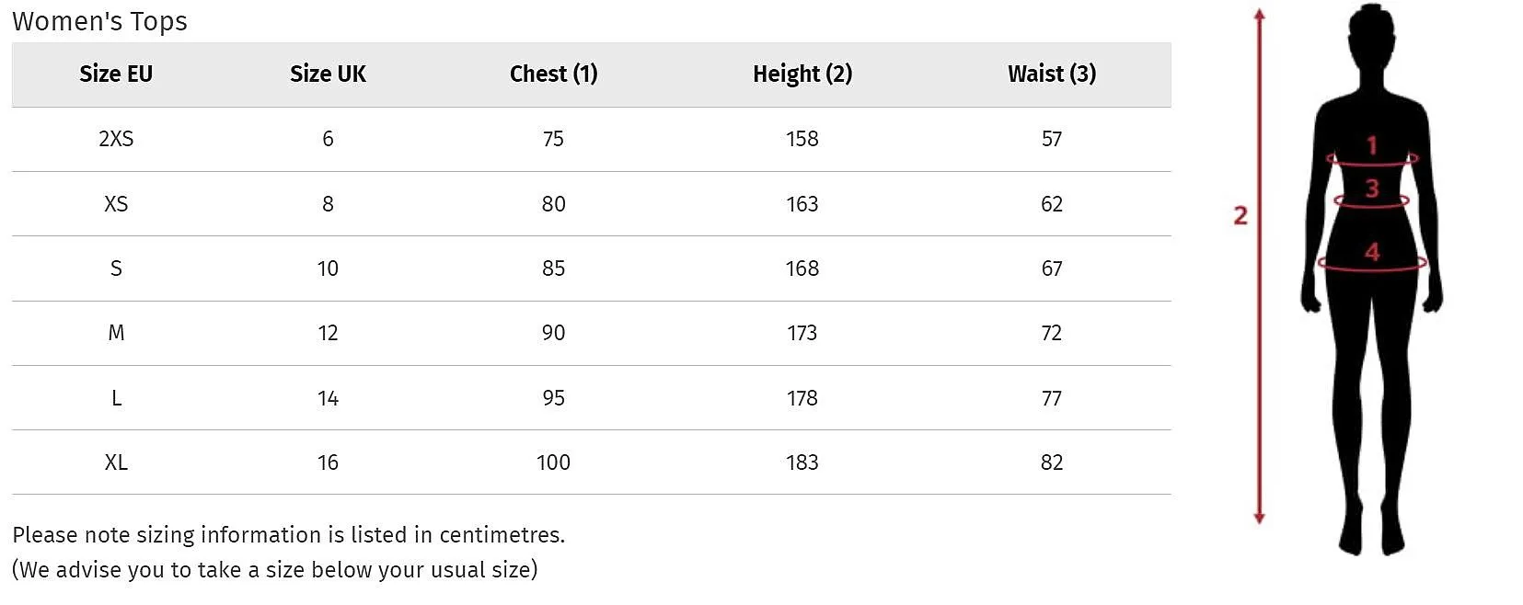This screenshot has height=605, width=1523.
Task: Click the Chest (1) column header
Action: pos(553,74)
